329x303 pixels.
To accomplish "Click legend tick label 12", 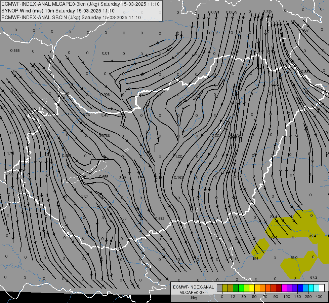I will 233,297.
